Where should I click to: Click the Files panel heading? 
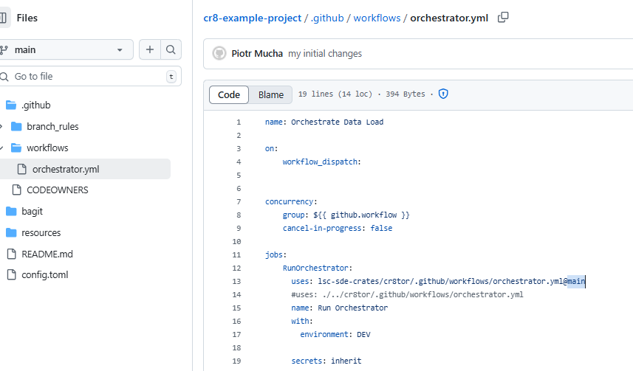click(x=27, y=18)
